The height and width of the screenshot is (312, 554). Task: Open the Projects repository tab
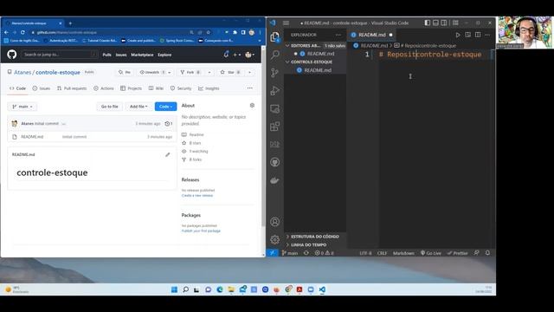pos(131,88)
